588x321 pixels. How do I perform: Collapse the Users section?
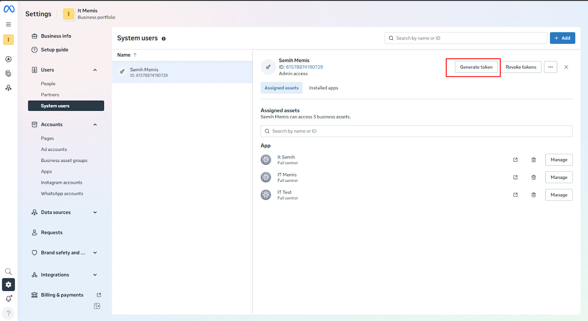[x=95, y=70]
